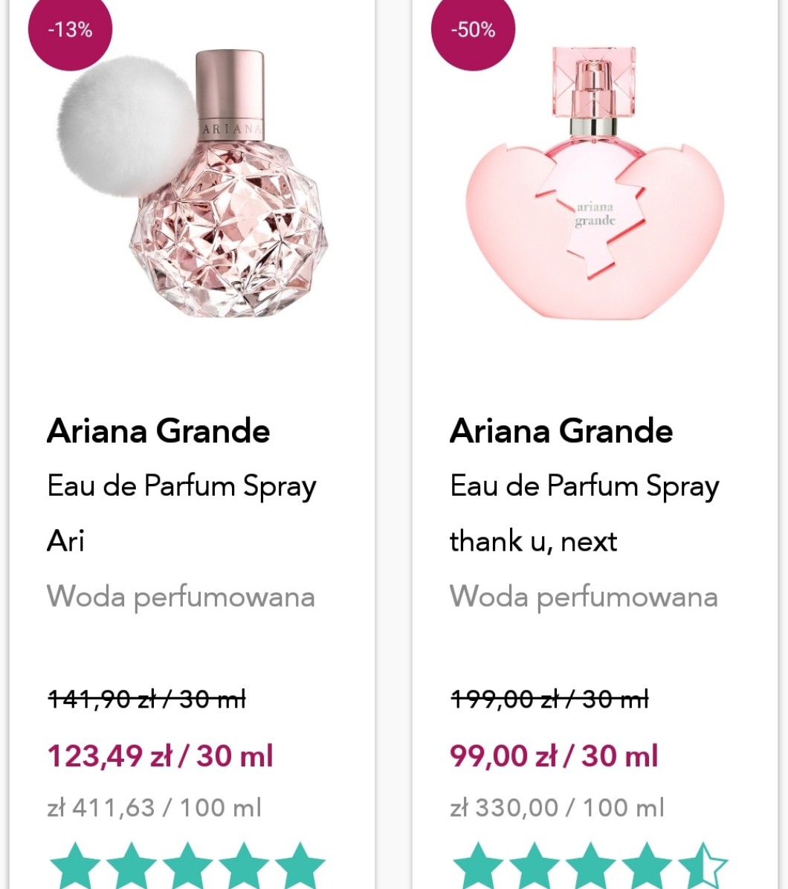The width and height of the screenshot is (788, 889).
Task: Open the Ariana Grande brand title above thank u, next
Action: pyautogui.click(x=561, y=431)
